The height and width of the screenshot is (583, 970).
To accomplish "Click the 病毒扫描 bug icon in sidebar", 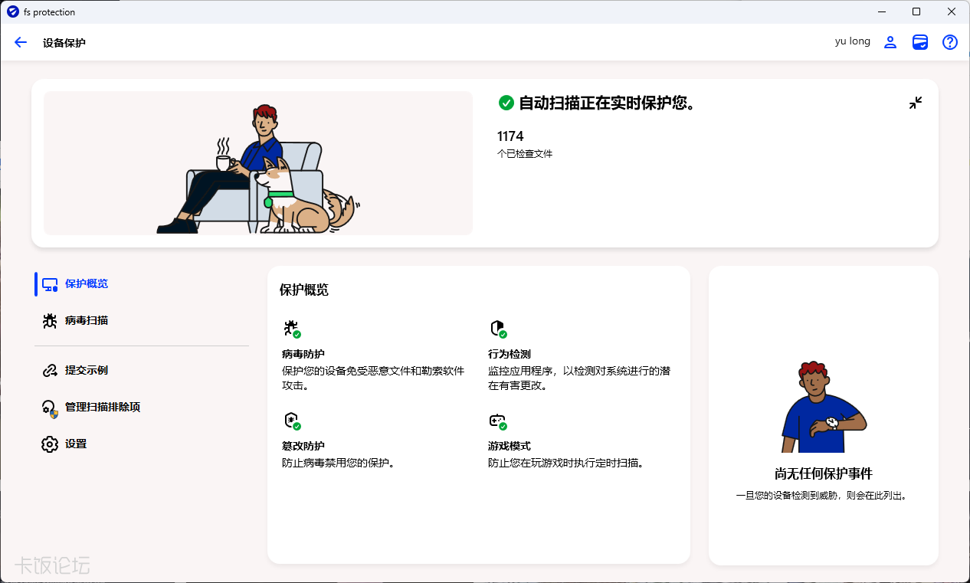I will click(x=50, y=321).
